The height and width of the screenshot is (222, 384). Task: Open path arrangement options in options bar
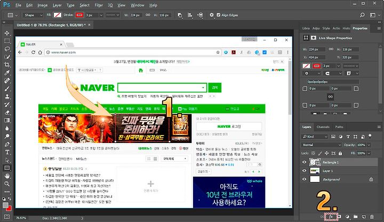click(x=200, y=15)
